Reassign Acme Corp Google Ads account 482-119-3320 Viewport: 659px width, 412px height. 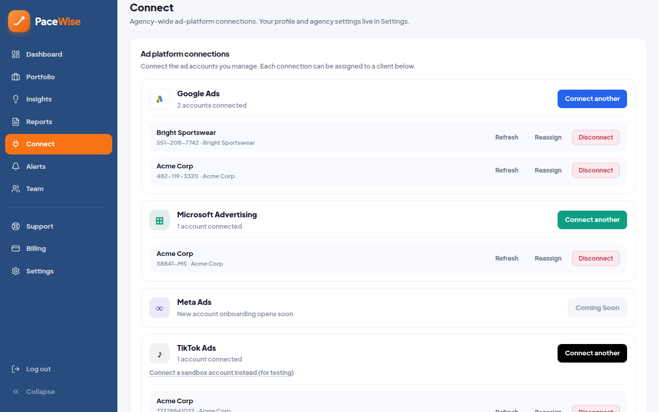548,170
